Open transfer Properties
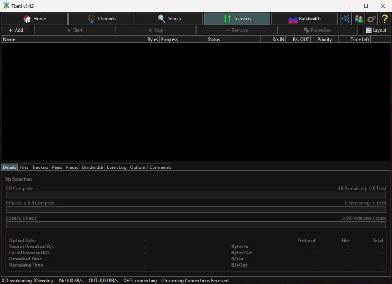 (x=317, y=30)
